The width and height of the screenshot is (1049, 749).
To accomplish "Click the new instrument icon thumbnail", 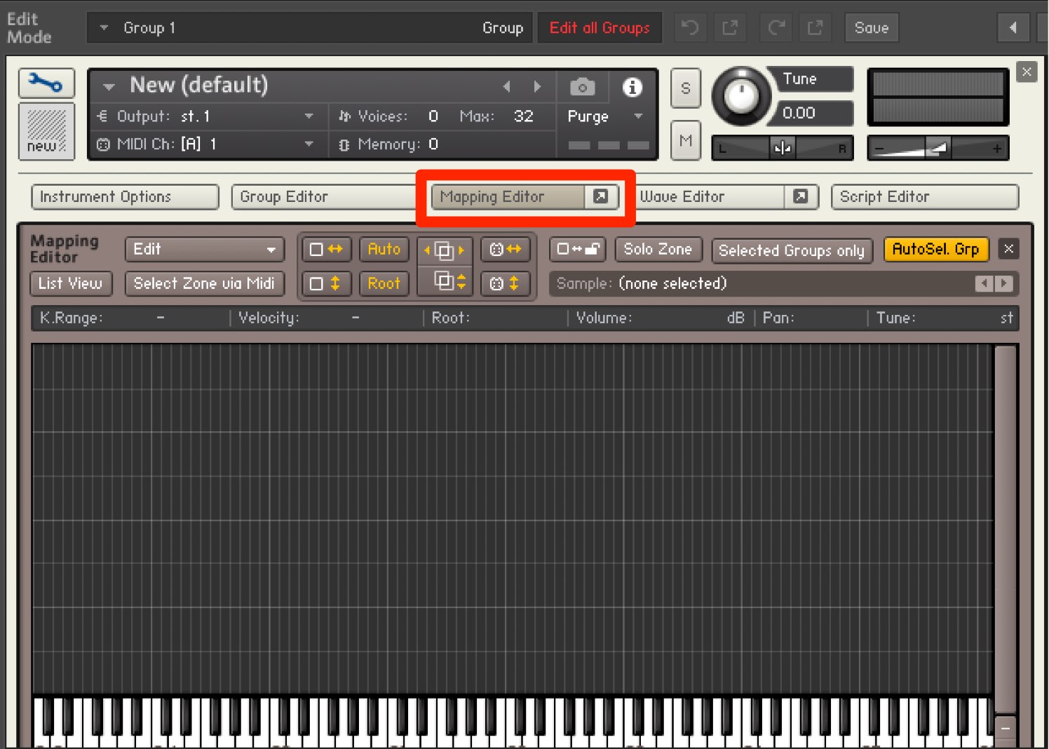I will 46,132.
